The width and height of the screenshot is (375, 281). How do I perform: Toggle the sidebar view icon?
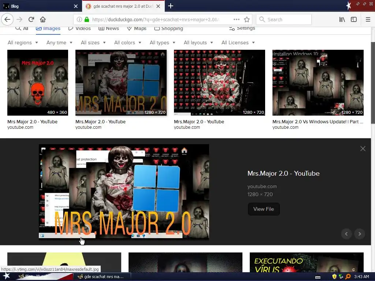tap(354, 19)
